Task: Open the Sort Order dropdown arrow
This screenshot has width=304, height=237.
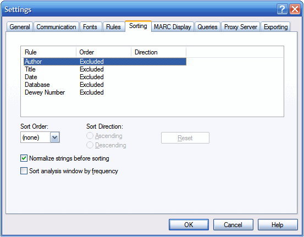Action: (55, 137)
